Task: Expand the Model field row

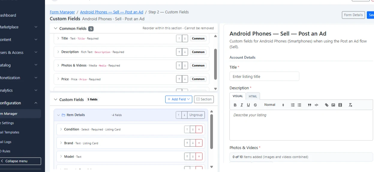Action: click(x=61, y=157)
